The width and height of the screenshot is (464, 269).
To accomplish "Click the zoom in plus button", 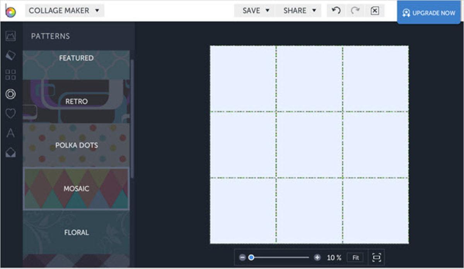I will (x=317, y=257).
